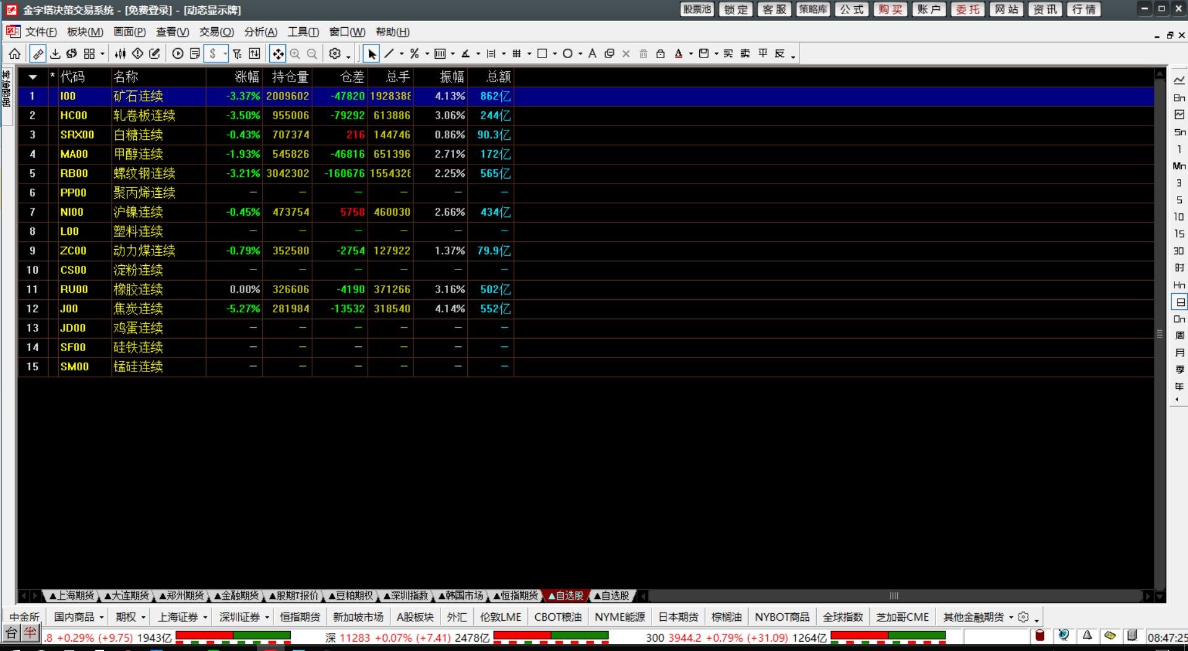Switch to the 金融期货 tab
Viewport: 1188px width, 651px height.
pyautogui.click(x=236, y=595)
